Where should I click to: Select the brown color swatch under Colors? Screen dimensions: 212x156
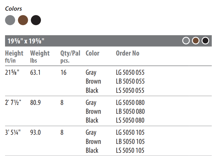[x=23, y=20]
